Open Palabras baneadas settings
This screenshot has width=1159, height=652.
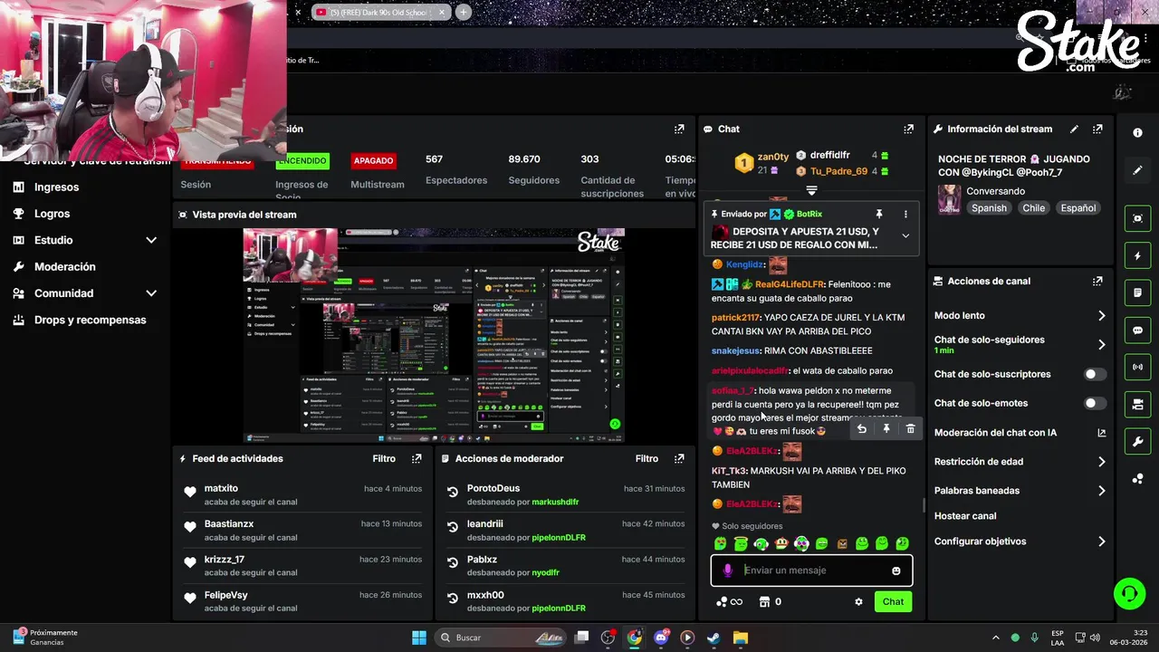click(1020, 491)
